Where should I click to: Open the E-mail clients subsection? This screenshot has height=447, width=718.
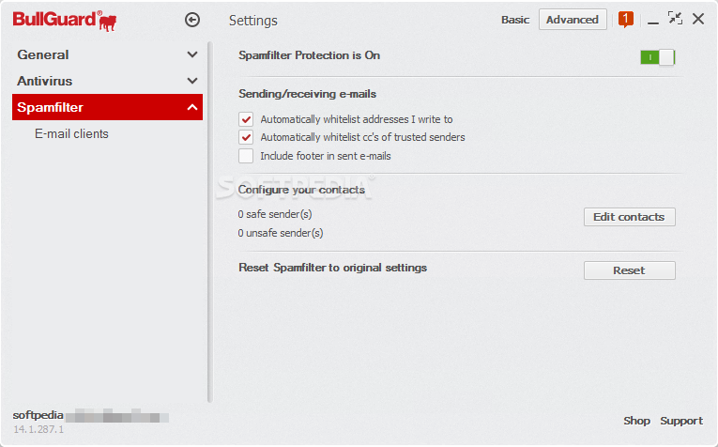pyautogui.click(x=72, y=133)
